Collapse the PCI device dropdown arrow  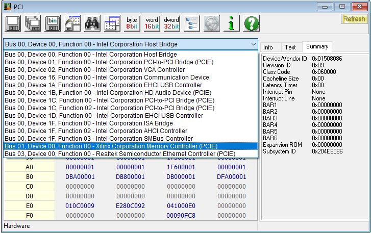coord(254,44)
